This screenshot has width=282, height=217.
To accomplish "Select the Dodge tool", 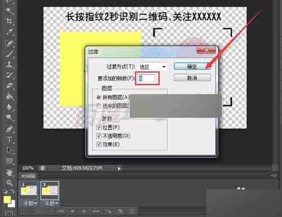I will coord(9,118).
